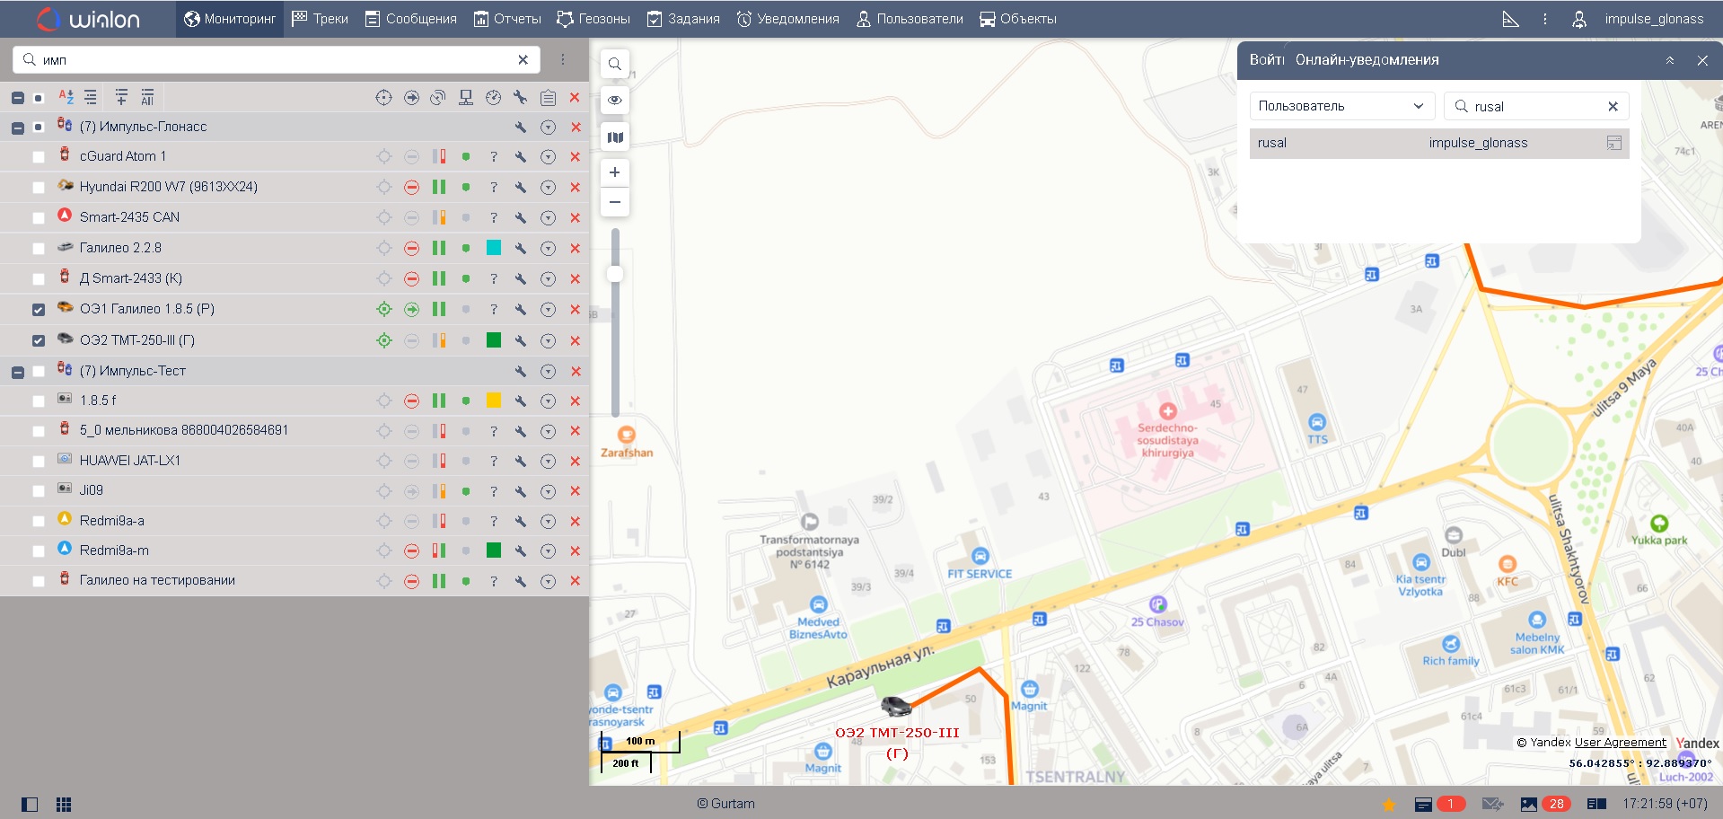
Task: Toggle map visibility eye icon
Action: click(614, 100)
